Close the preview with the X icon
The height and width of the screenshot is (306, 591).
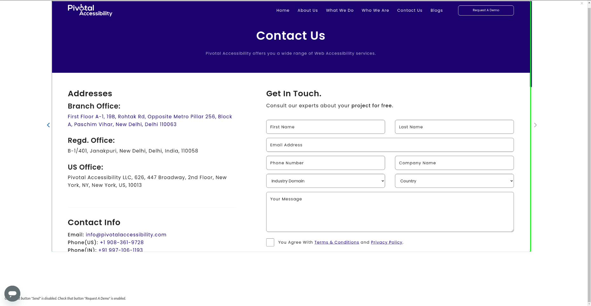(x=582, y=3)
